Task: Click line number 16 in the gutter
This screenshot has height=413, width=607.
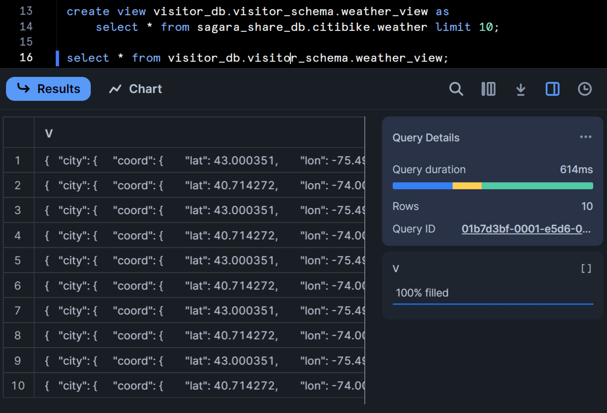Action: click(26, 57)
